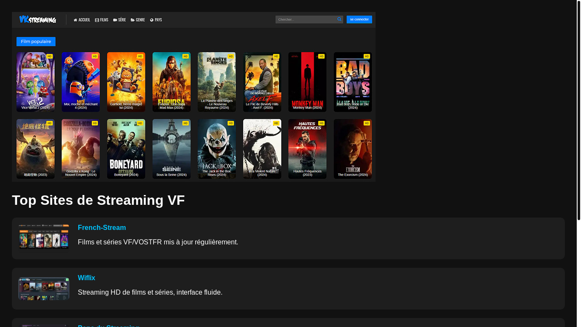Open the Bad Boys: Ride or Die poster
This screenshot has width=581, height=327.
353,82
